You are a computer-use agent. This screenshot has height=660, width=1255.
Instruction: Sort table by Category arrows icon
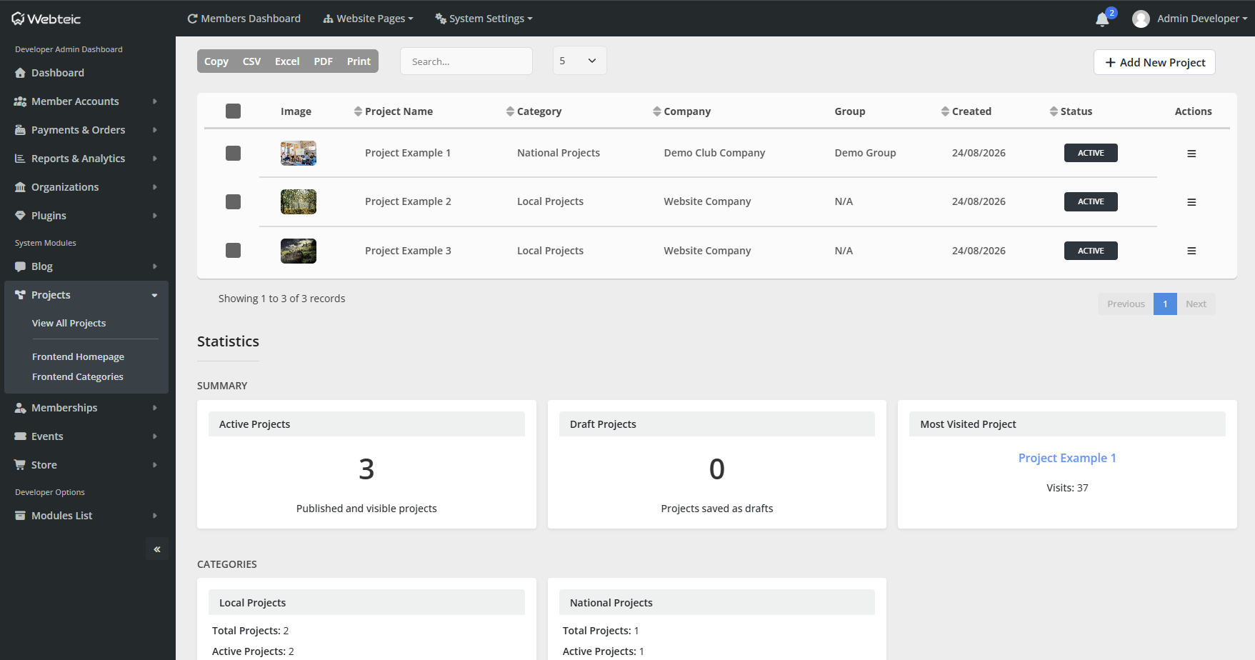coord(510,111)
